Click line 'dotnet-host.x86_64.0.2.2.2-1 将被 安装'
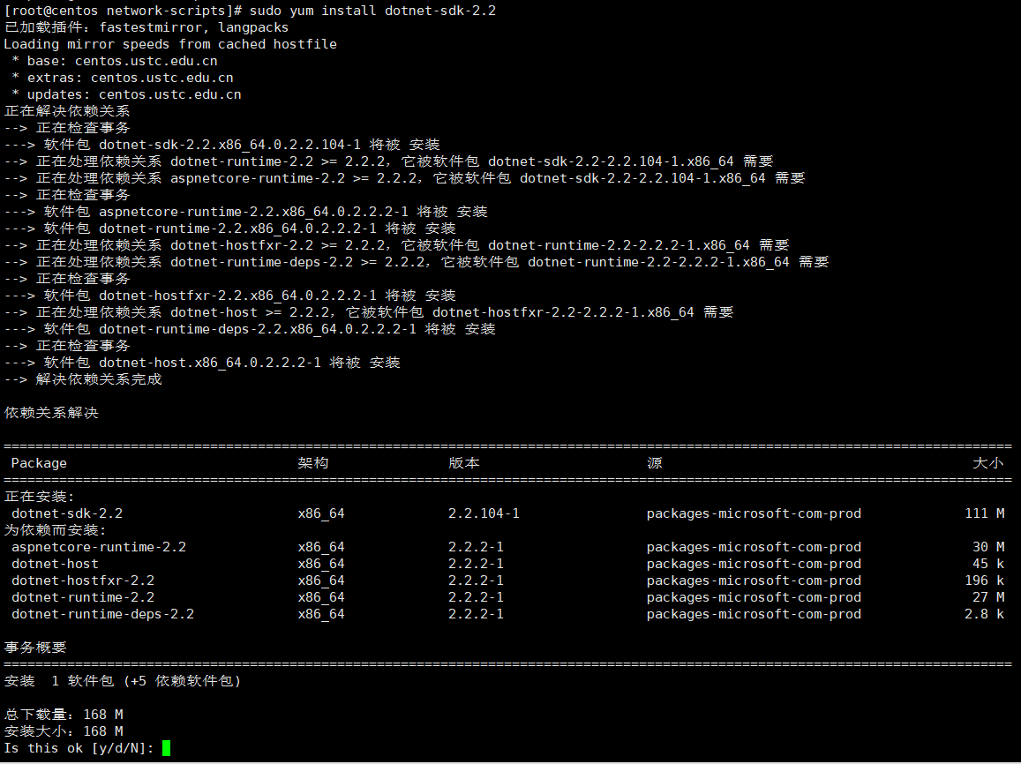Screen dimensions: 1021x764 pyautogui.click(x=202, y=363)
